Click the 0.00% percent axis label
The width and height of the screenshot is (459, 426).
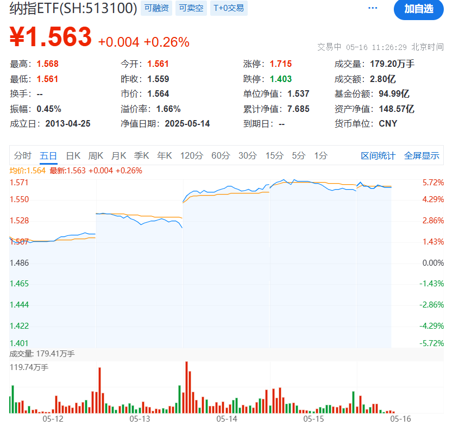click(x=433, y=263)
